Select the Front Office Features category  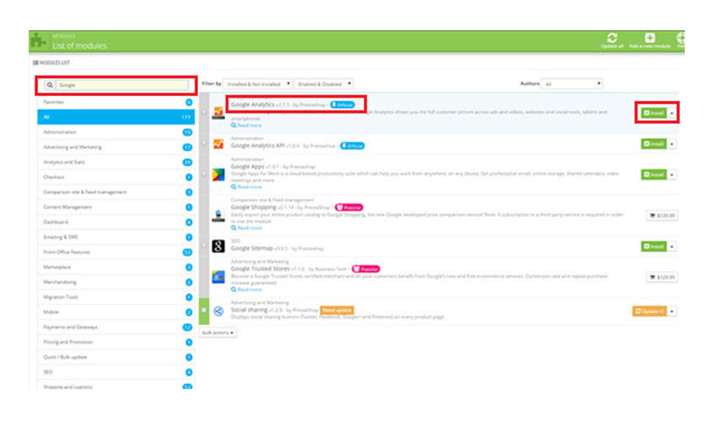[116, 252]
